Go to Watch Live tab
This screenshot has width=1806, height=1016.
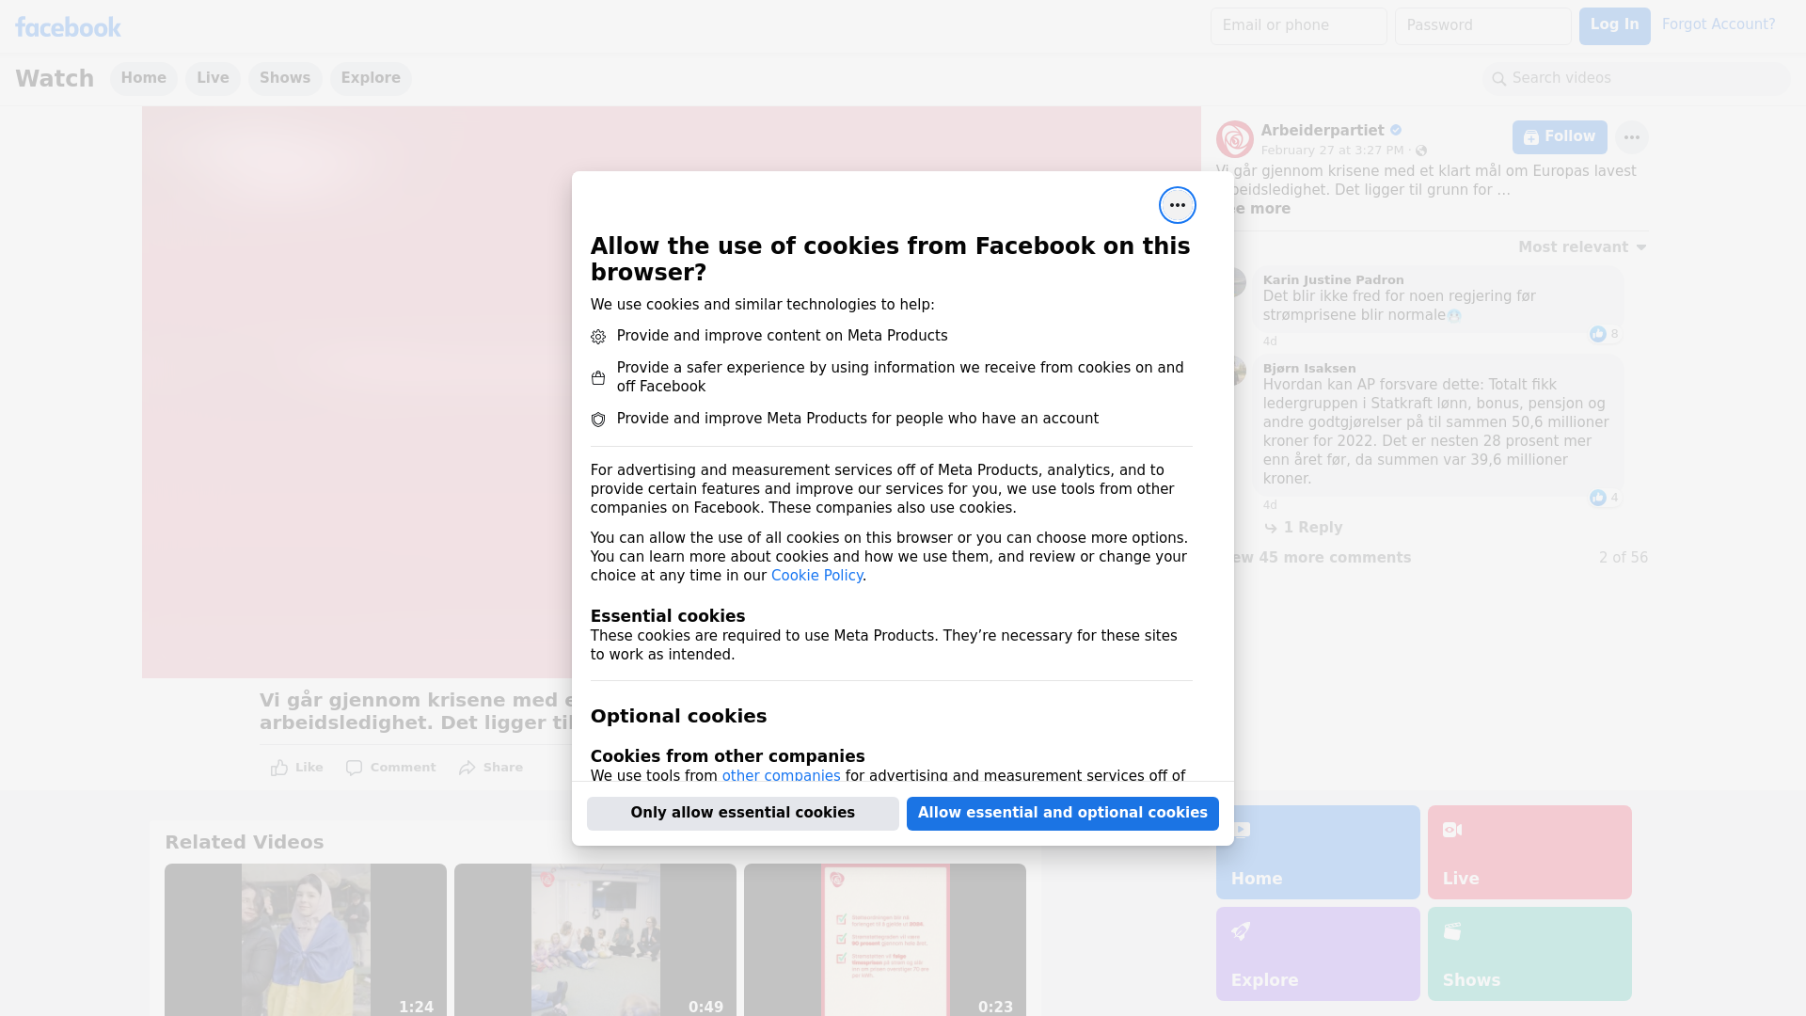point(213,78)
